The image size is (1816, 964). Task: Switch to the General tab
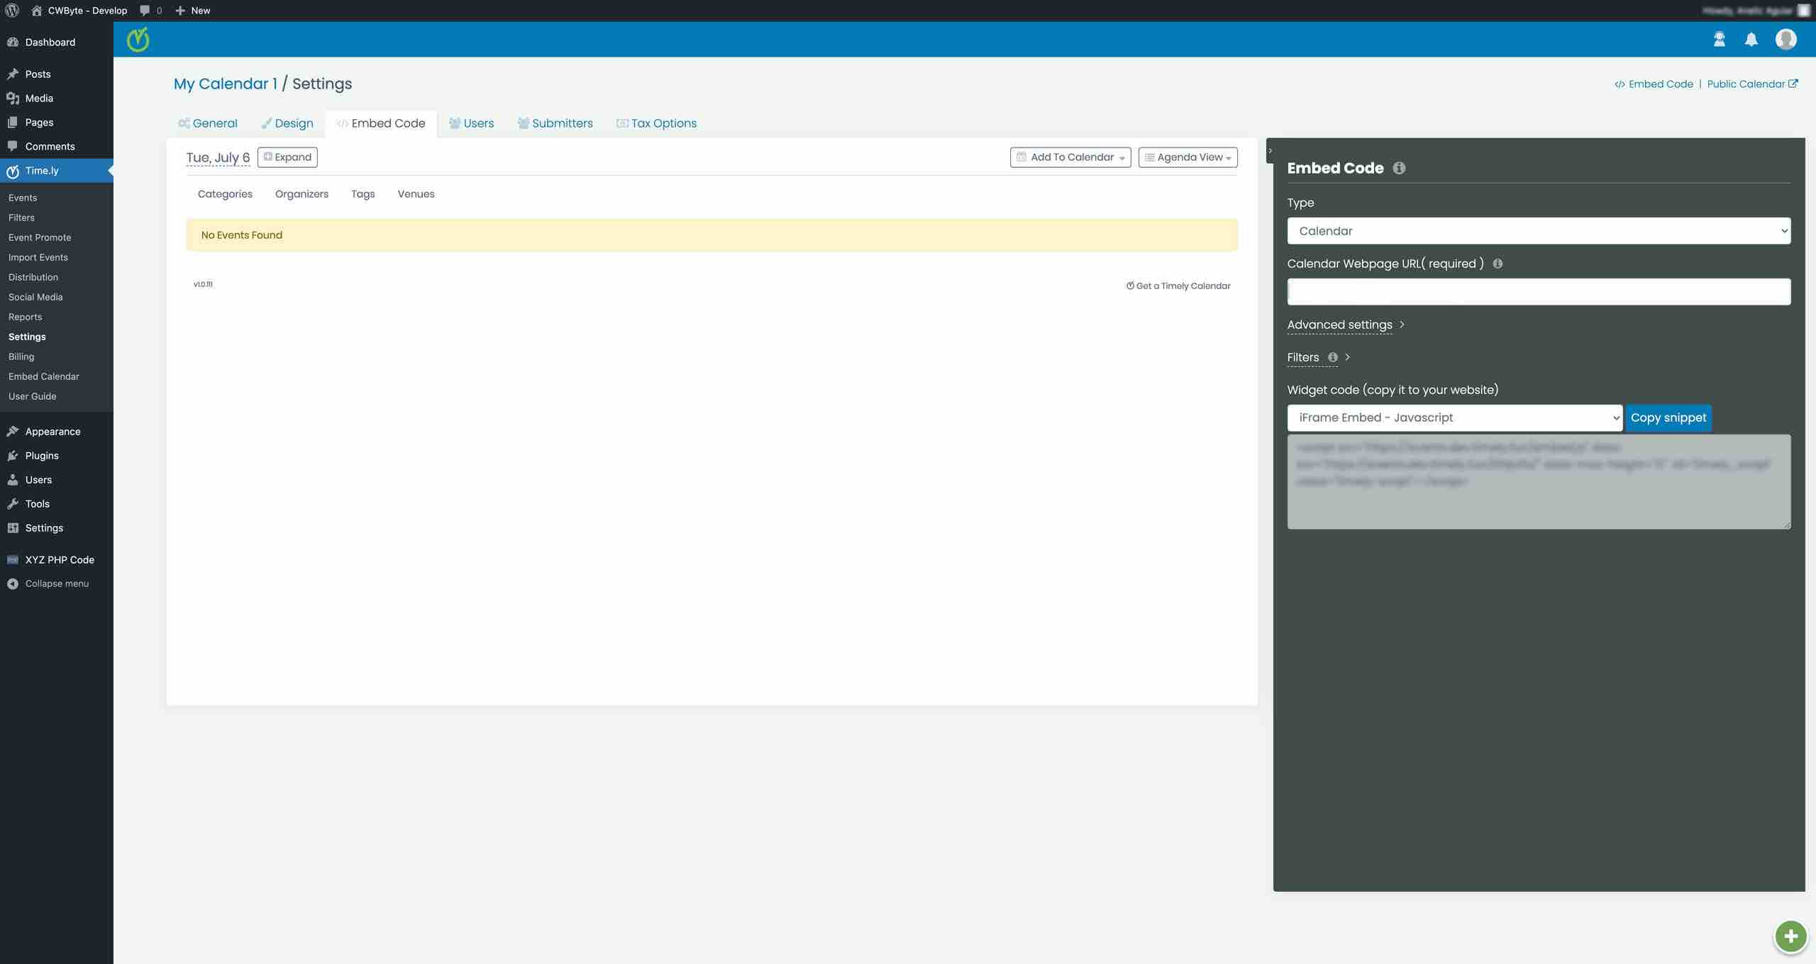pyautogui.click(x=208, y=123)
